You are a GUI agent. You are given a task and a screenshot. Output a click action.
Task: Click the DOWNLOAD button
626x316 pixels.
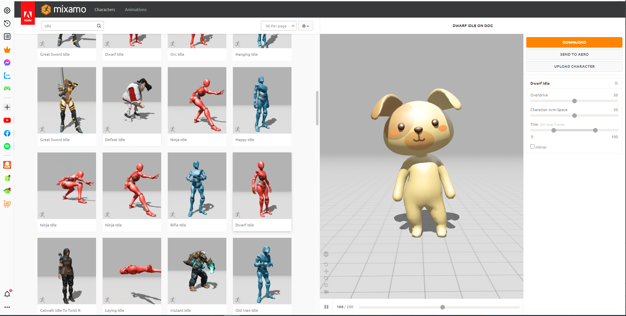pyautogui.click(x=574, y=42)
